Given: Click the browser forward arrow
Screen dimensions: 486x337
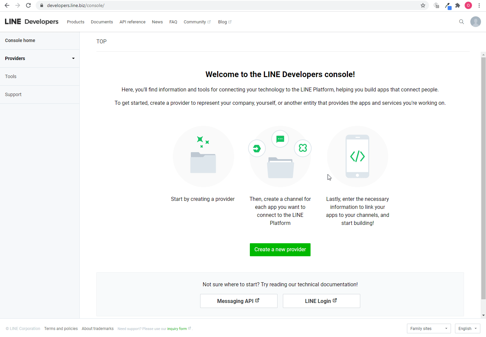Looking at the screenshot, I should pyautogui.click(x=18, y=5).
